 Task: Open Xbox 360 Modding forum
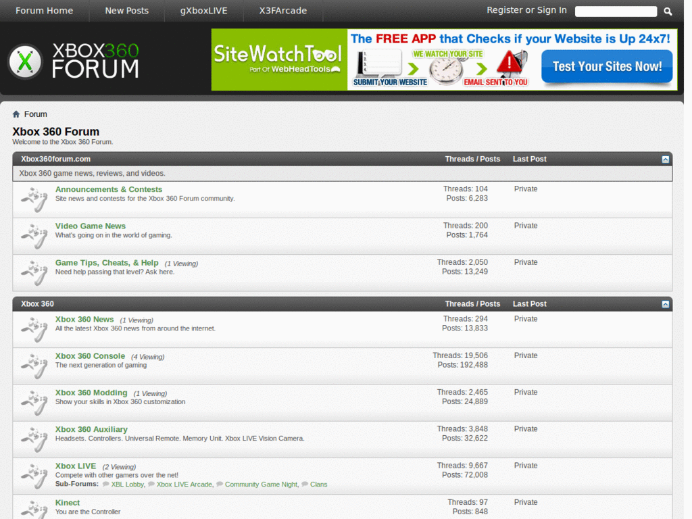click(x=91, y=393)
